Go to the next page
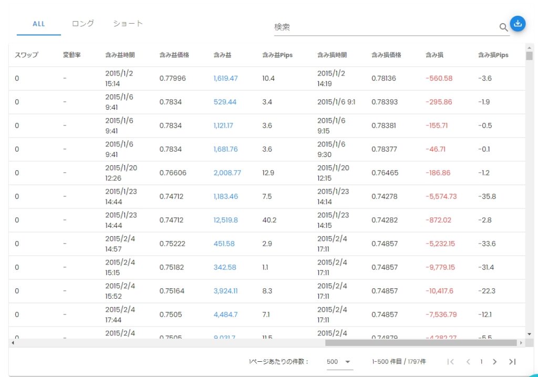538x377 pixels. (x=494, y=362)
